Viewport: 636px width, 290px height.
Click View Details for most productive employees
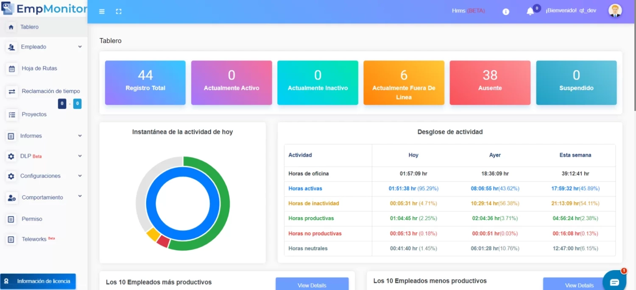[312, 285]
